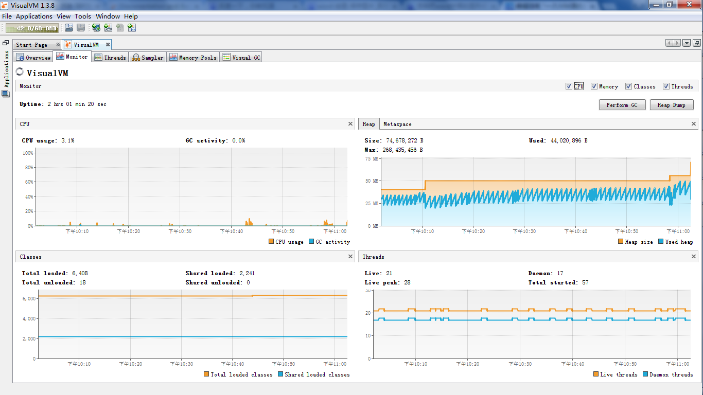
Task: Open the Window menu
Action: 108,16
